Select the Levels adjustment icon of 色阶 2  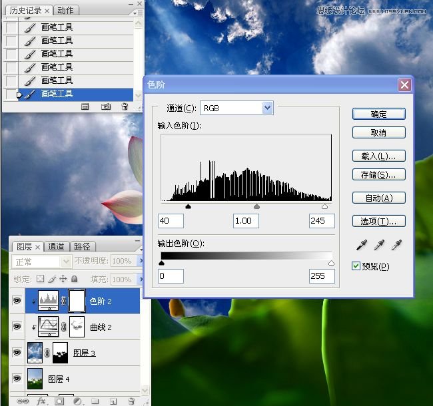[49, 300]
